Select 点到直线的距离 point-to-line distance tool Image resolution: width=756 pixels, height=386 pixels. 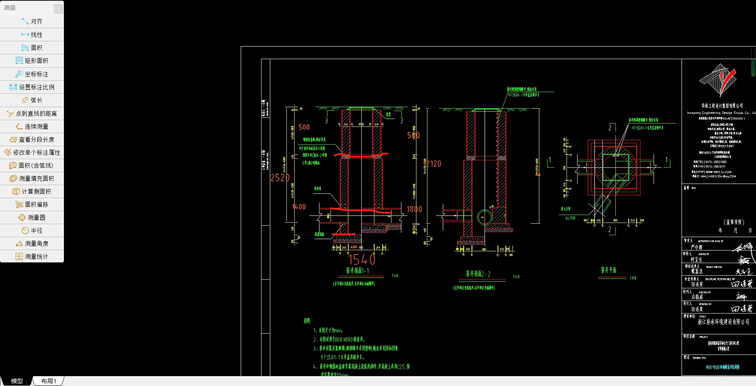point(32,113)
